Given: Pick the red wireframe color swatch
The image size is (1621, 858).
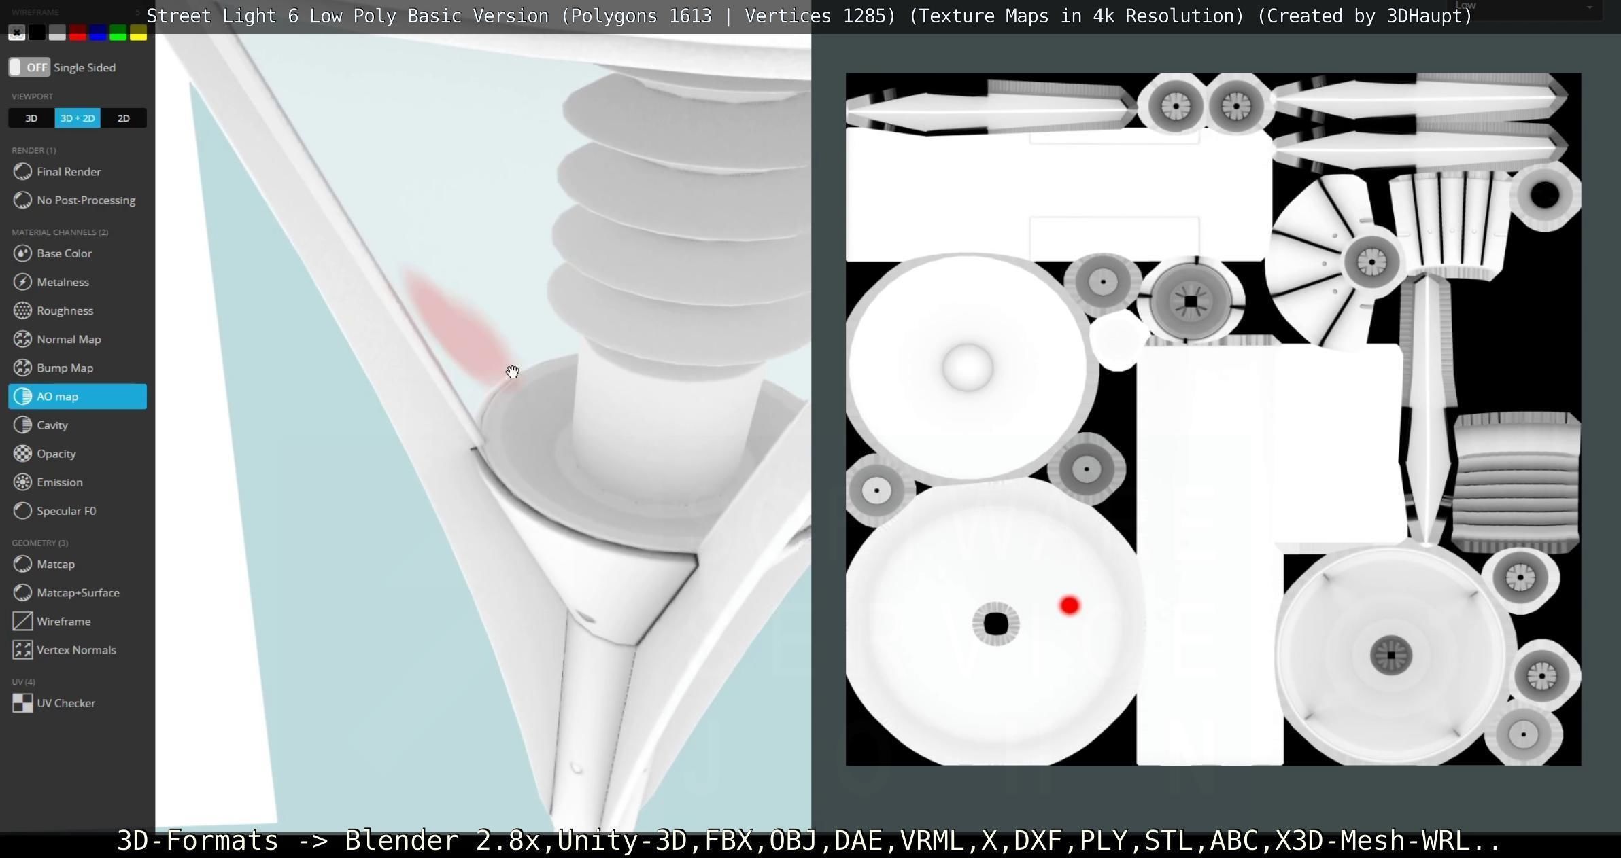Looking at the screenshot, I should point(78,33).
